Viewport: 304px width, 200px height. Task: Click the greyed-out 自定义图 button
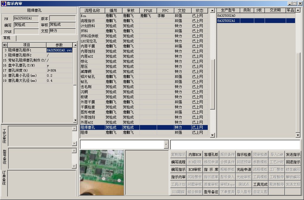pos(260,192)
